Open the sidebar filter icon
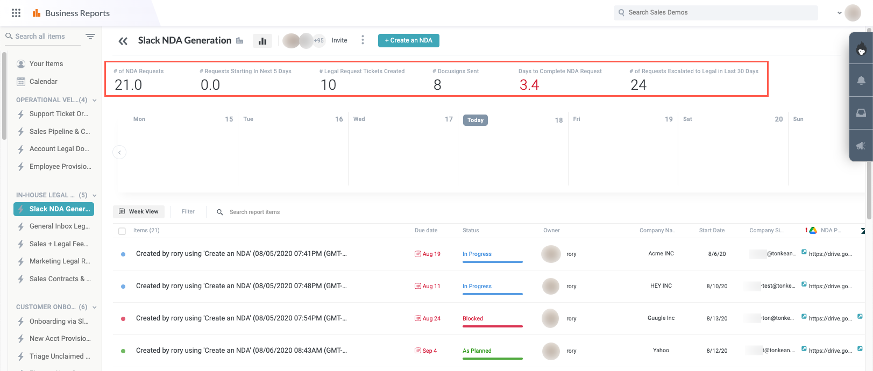Screen dimensions: 873x371 pyautogui.click(x=90, y=37)
